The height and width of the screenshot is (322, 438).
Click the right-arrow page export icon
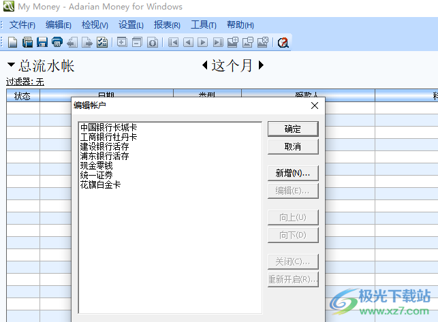click(x=87, y=42)
